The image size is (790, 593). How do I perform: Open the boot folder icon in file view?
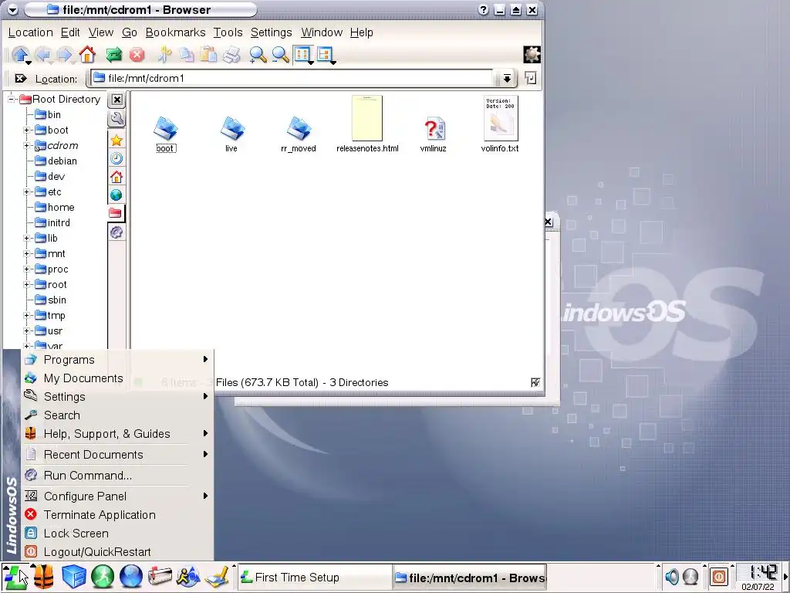tap(166, 128)
